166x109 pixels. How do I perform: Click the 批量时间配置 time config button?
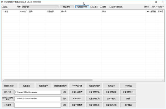pos(77,92)
